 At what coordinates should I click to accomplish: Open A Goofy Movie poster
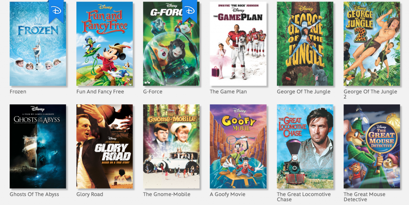point(238,146)
